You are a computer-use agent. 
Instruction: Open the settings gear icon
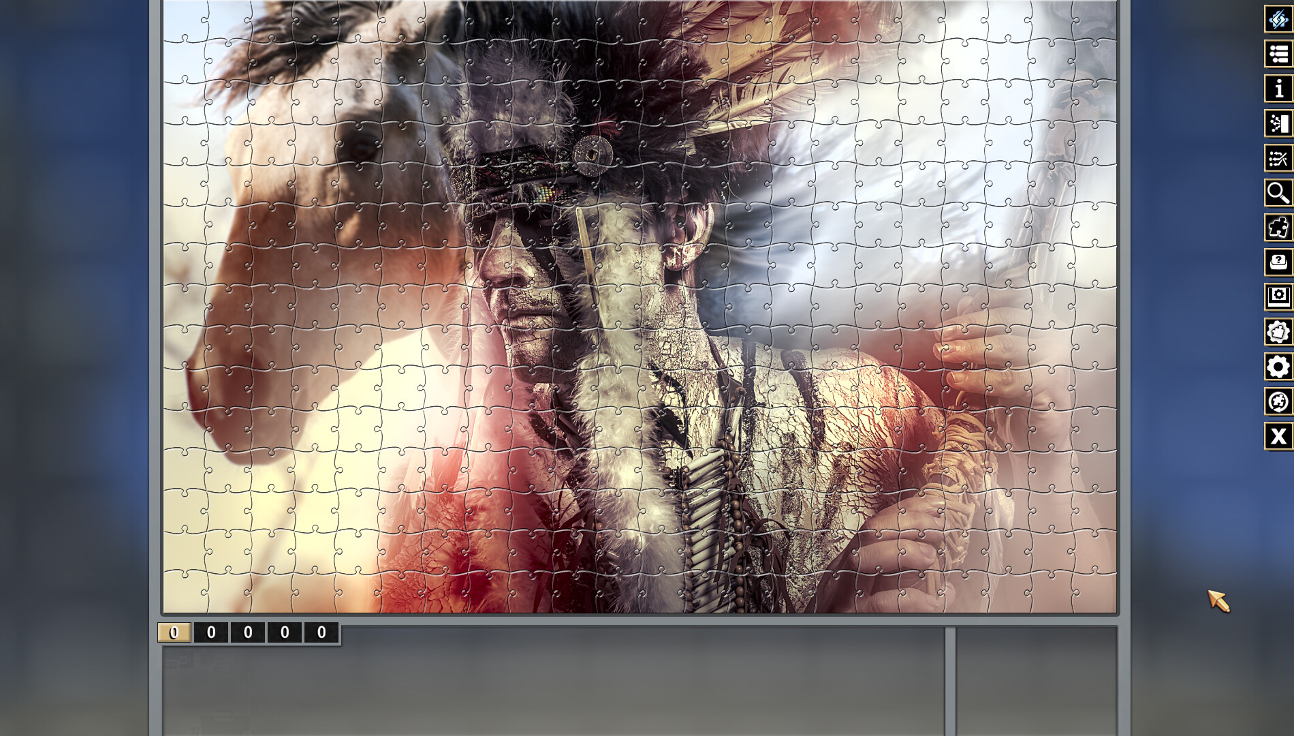click(1279, 367)
